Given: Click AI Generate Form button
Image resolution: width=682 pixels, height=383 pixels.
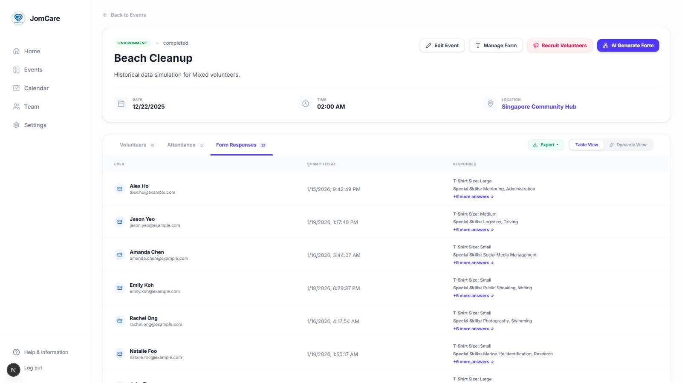Looking at the screenshot, I should [628, 46].
